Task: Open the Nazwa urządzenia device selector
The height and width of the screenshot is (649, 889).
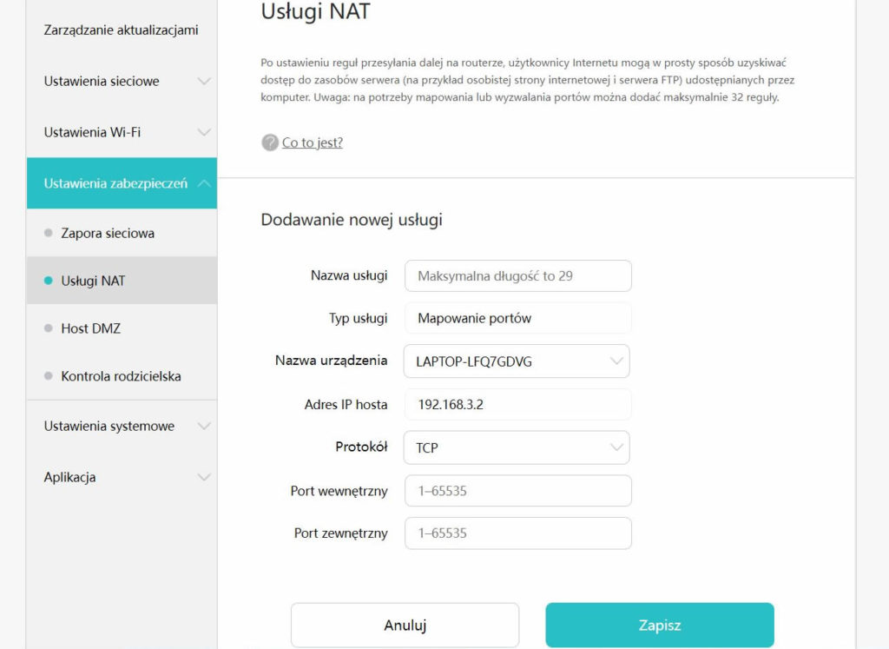Action: 517,361
